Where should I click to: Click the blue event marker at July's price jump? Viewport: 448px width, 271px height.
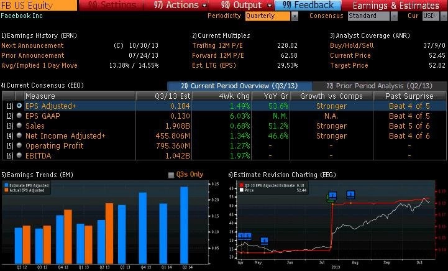click(332, 195)
